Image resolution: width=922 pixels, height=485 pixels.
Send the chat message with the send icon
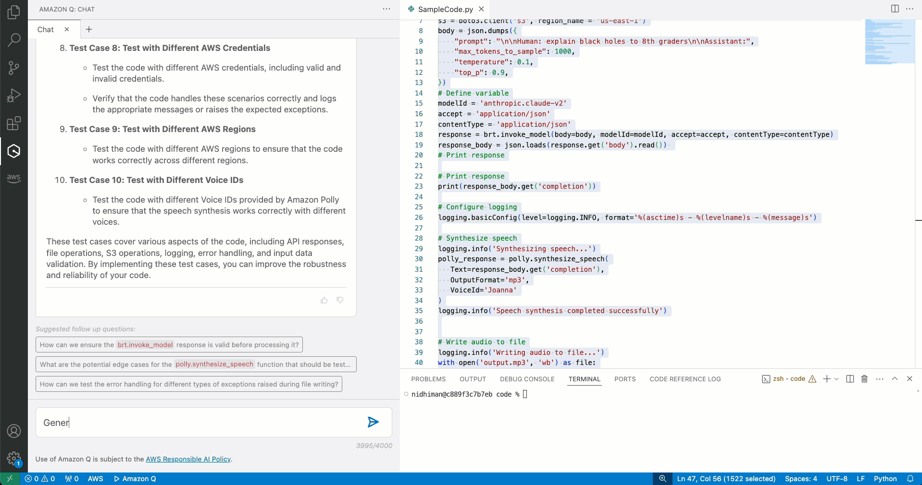[x=373, y=423]
